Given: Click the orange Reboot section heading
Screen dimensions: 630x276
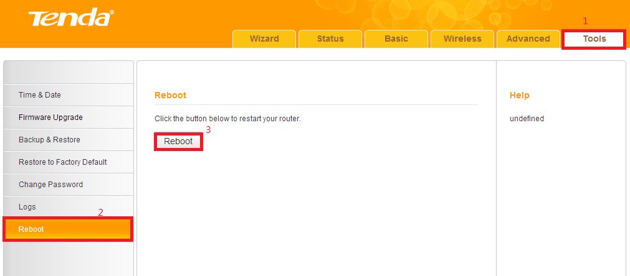Looking at the screenshot, I should (x=170, y=95).
